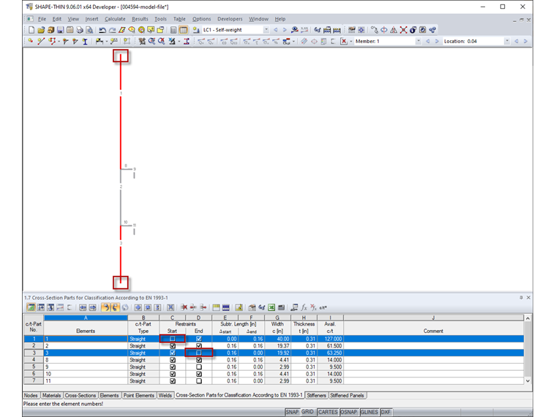Click the New file icon
Screen dimensions: 556x417
tap(31, 30)
